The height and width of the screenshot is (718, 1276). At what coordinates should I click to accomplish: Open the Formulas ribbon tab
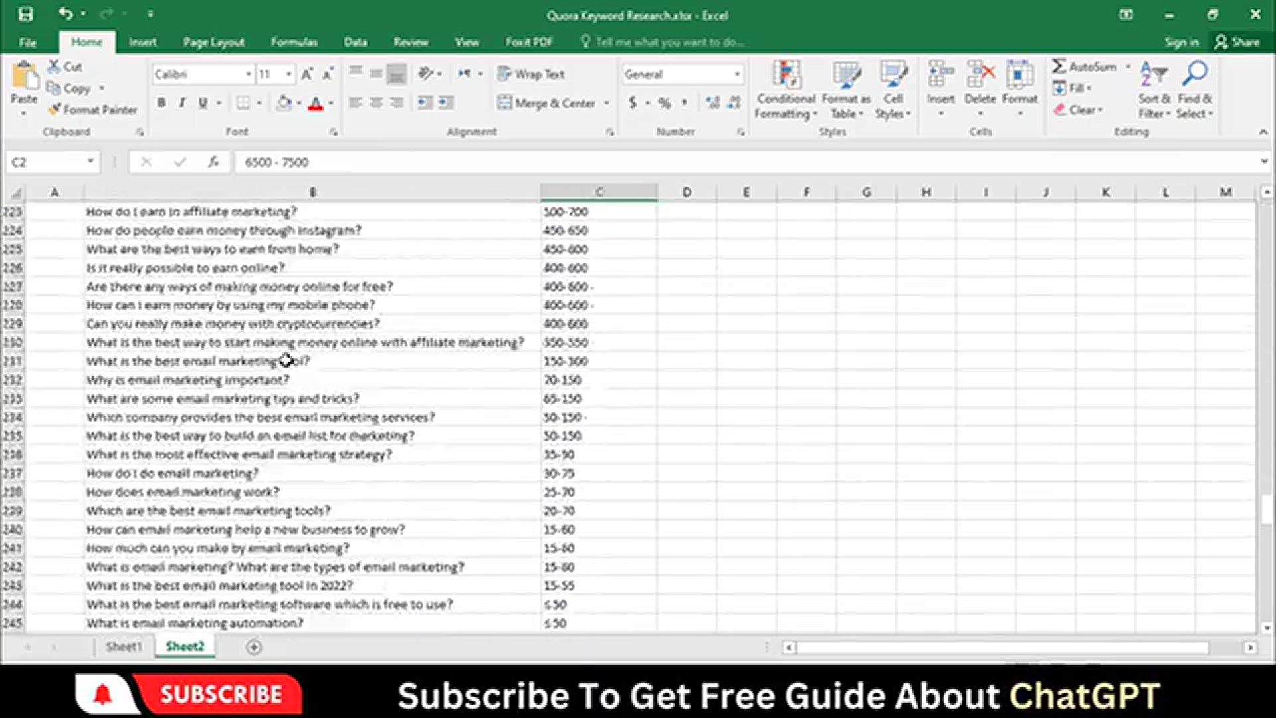[x=294, y=42]
